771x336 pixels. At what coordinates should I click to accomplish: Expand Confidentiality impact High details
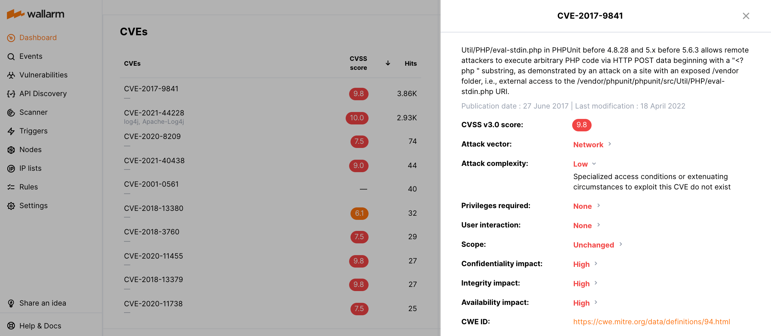coord(595,264)
